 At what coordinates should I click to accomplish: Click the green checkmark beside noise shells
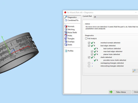tap(95, 60)
